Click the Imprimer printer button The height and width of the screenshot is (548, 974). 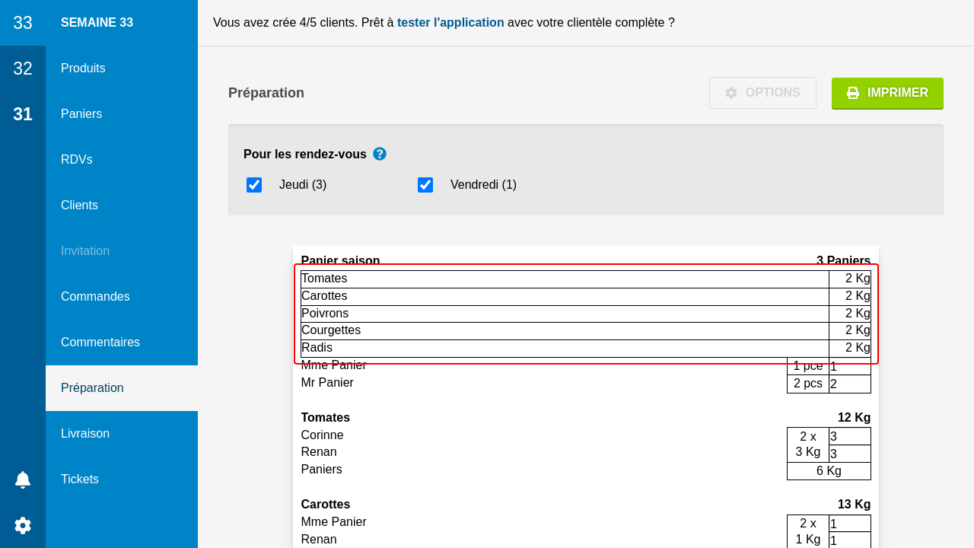click(887, 93)
